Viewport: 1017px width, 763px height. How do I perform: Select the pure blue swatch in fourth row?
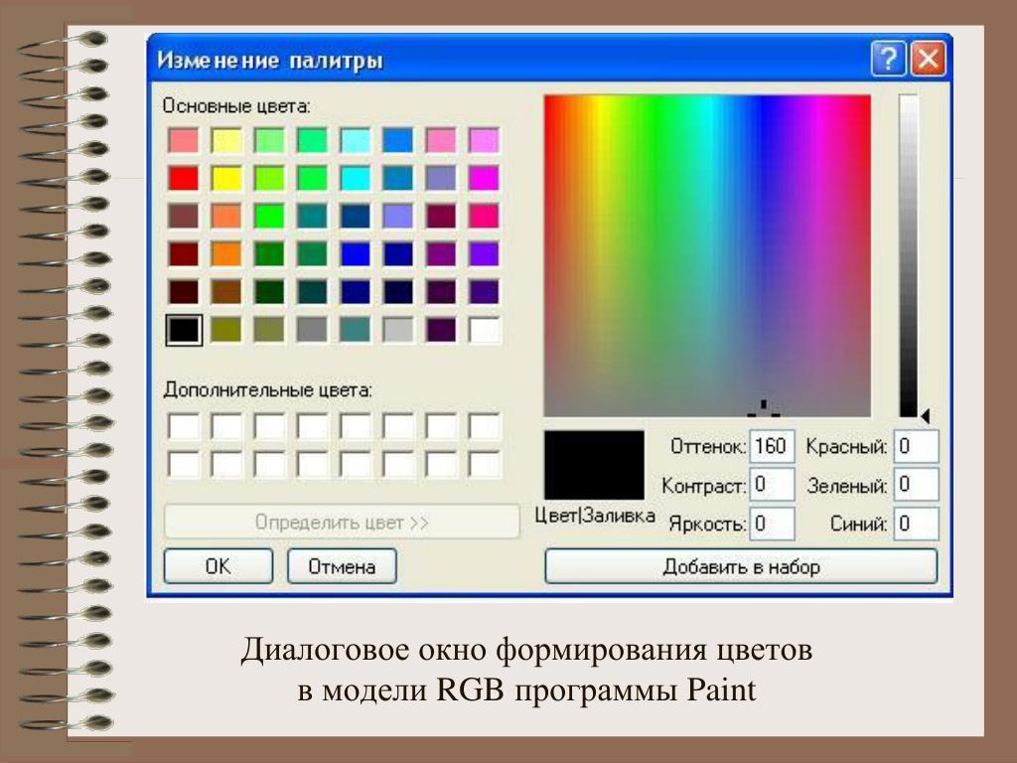click(356, 253)
